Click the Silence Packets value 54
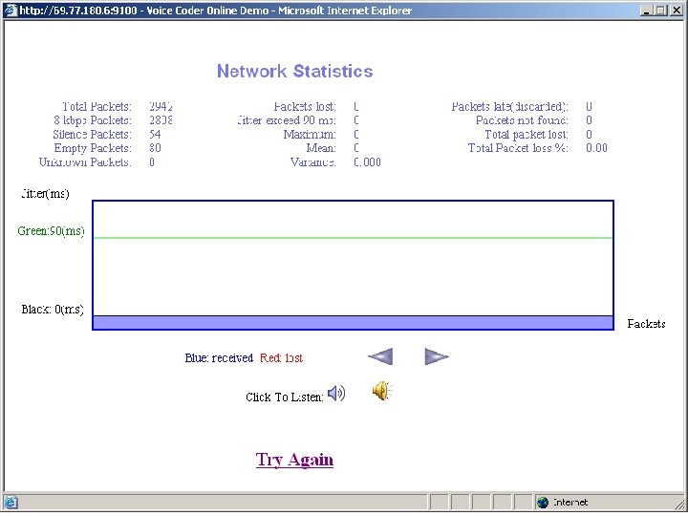 [x=155, y=135]
